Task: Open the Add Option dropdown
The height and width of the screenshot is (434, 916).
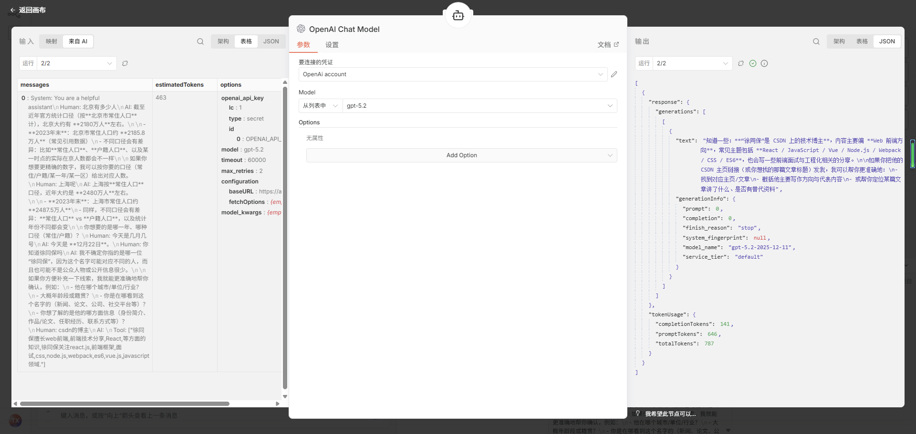Action: tap(461, 155)
